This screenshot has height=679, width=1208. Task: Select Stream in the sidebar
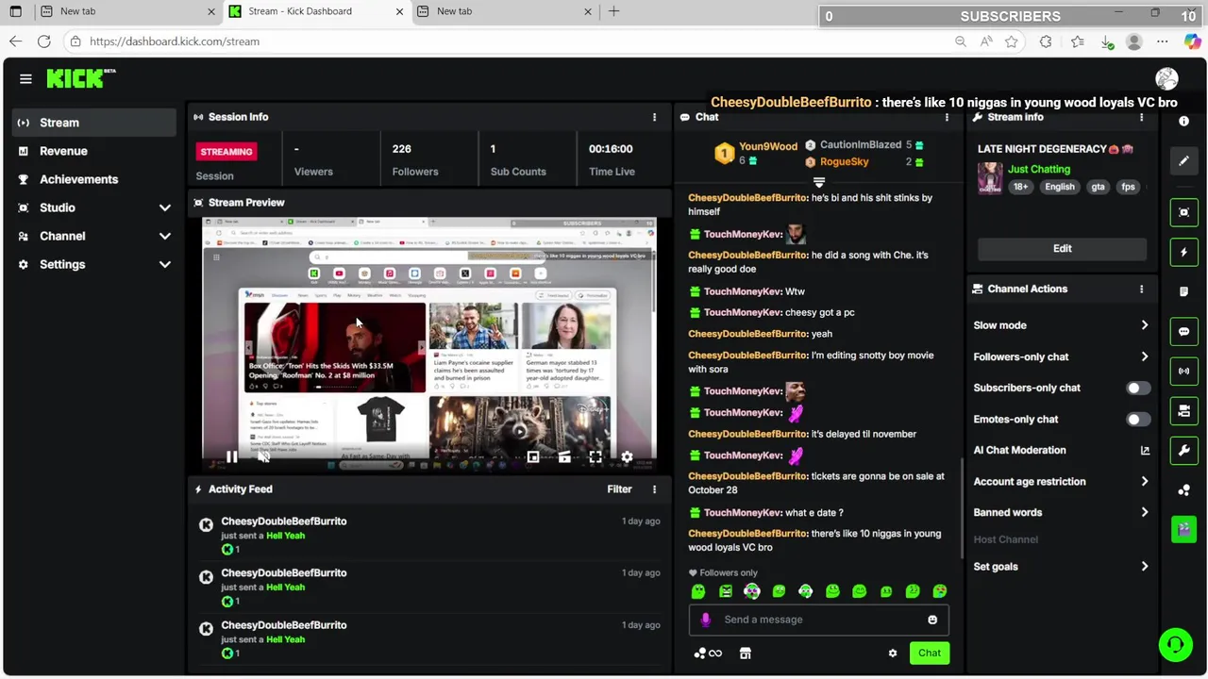coord(94,123)
